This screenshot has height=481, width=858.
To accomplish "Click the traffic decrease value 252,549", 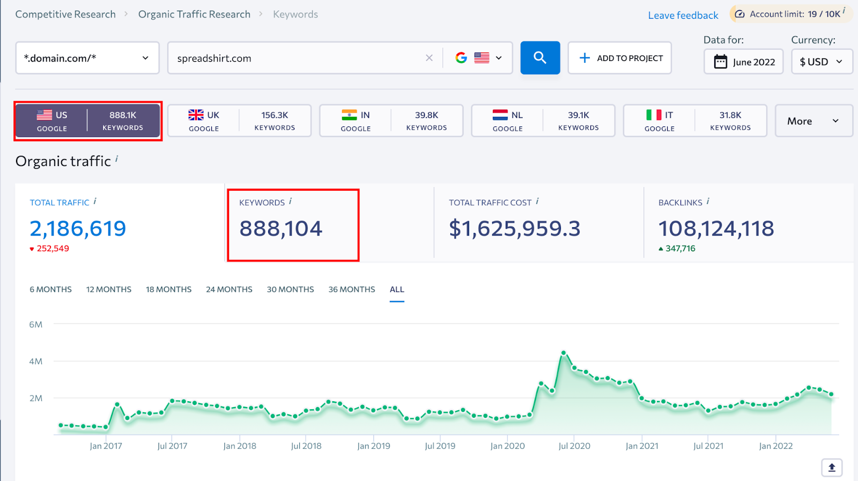I will pos(53,249).
